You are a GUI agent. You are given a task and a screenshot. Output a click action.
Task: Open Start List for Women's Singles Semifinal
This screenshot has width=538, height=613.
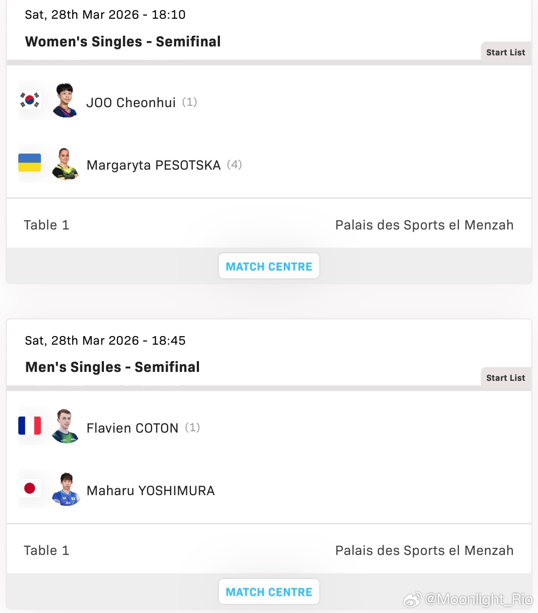click(x=505, y=52)
